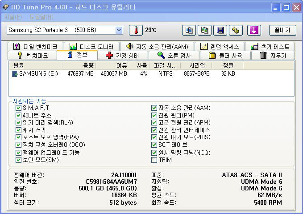The width and height of the screenshot is (303, 214).
Task: Switch to the 지우기 tab
Action: (273, 56)
